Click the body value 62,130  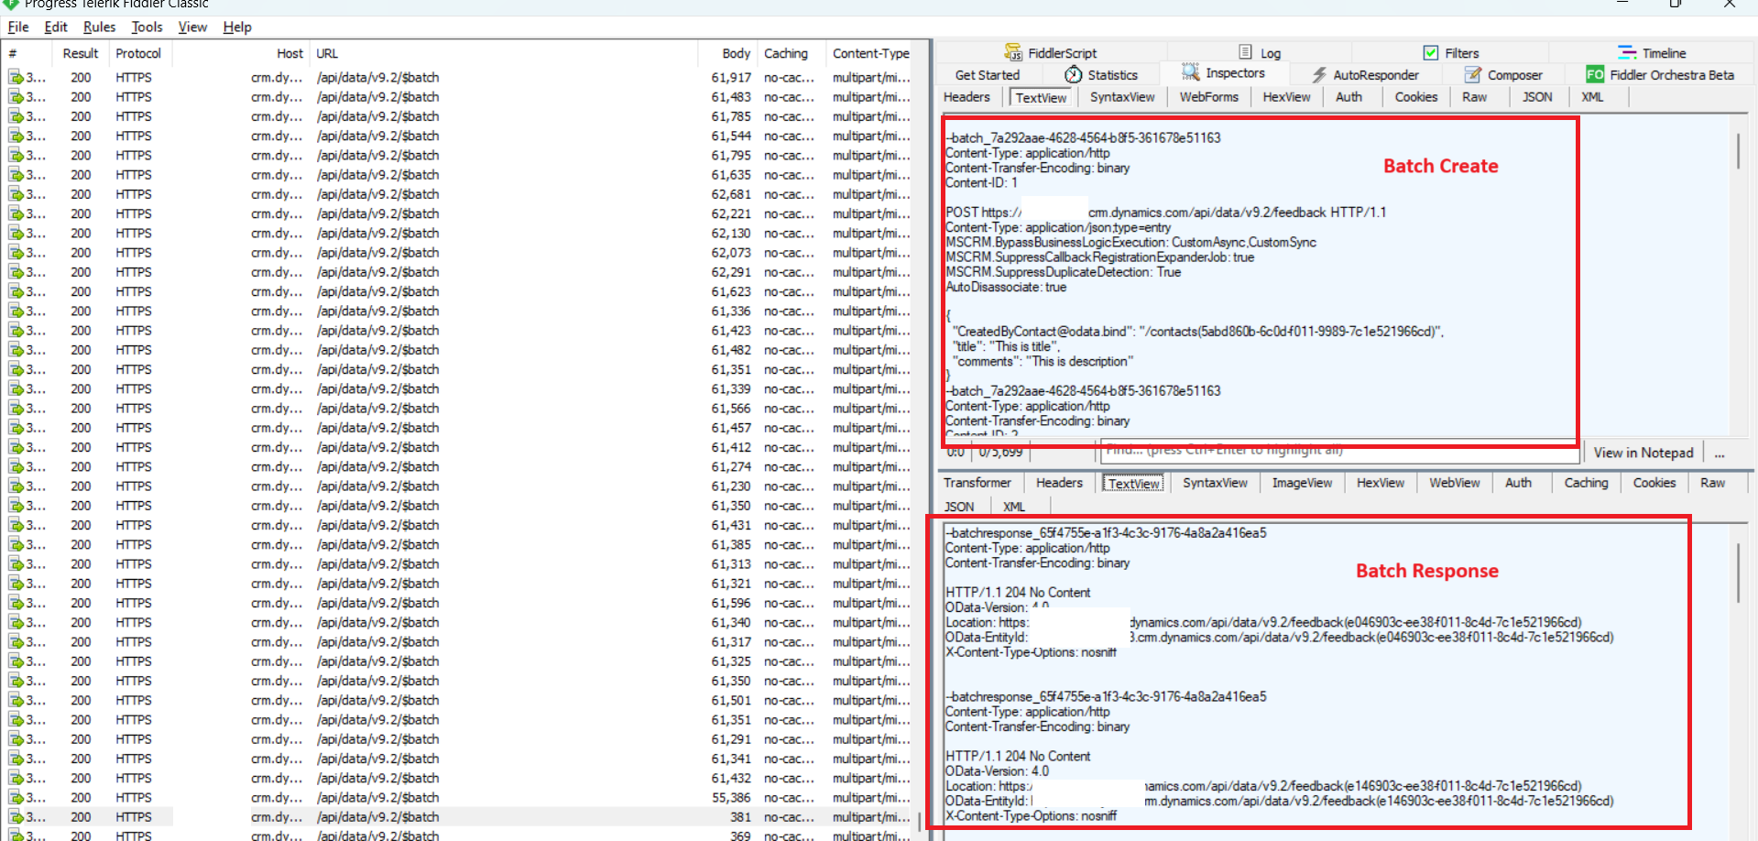point(731,233)
